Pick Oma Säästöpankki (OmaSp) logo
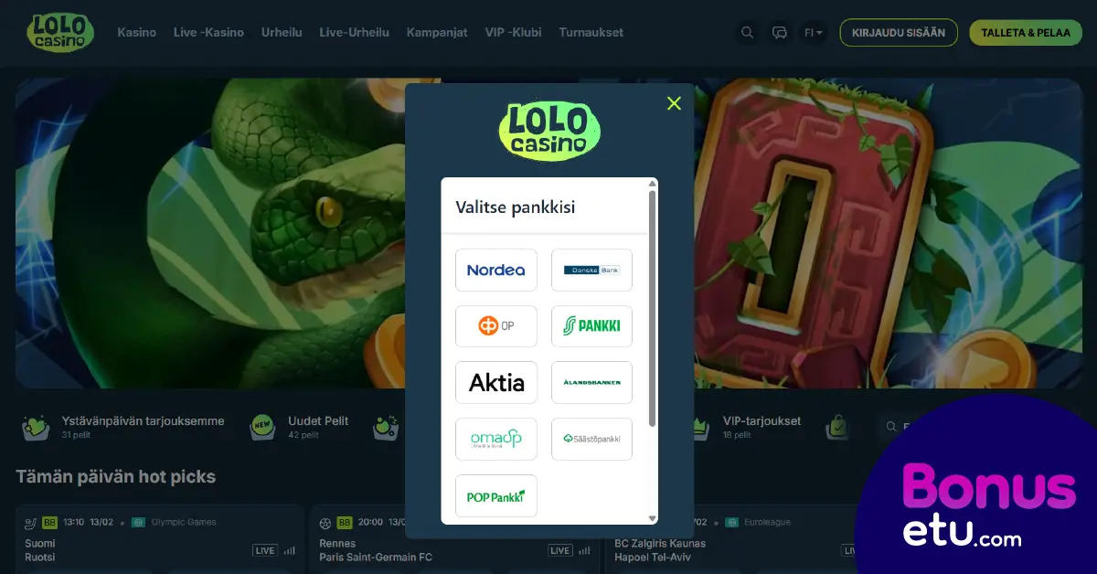Screen dimensions: 1097x574 [x=496, y=439]
